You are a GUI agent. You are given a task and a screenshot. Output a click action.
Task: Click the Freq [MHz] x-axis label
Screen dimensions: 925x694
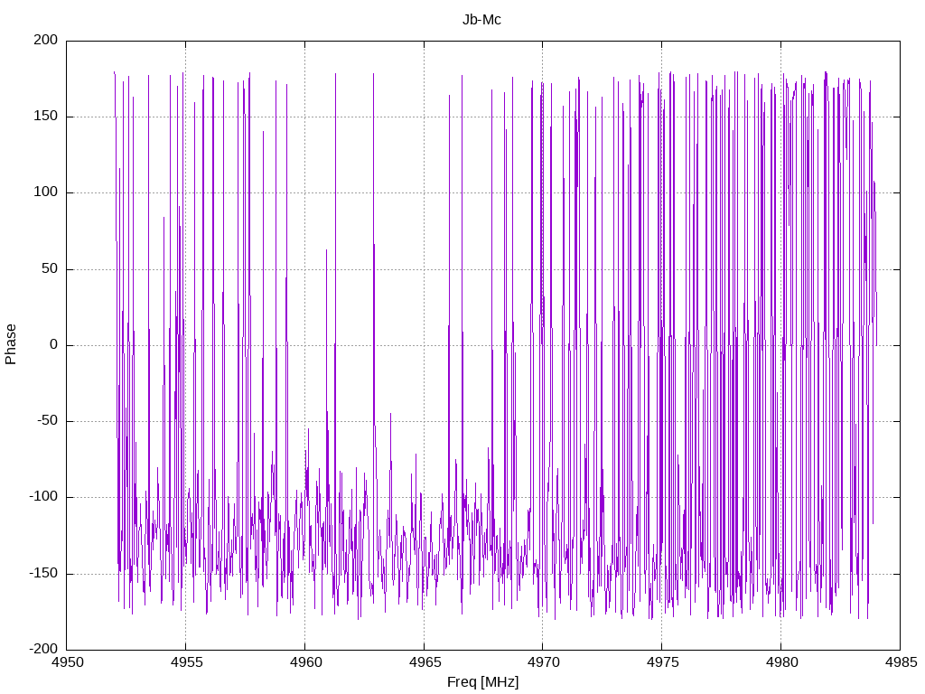click(x=482, y=681)
